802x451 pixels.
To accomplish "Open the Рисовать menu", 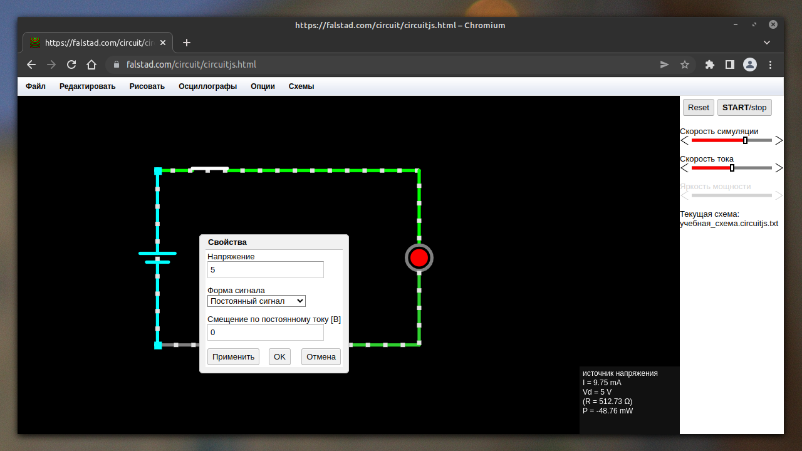I will tap(147, 86).
